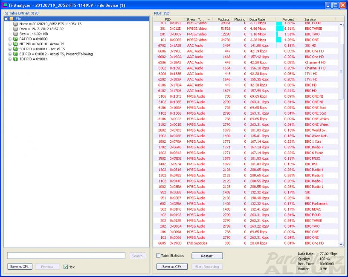Expand the EIT PID = 0x0012 node
Viewport: 348px width, 277px height.
[x=10, y=54]
